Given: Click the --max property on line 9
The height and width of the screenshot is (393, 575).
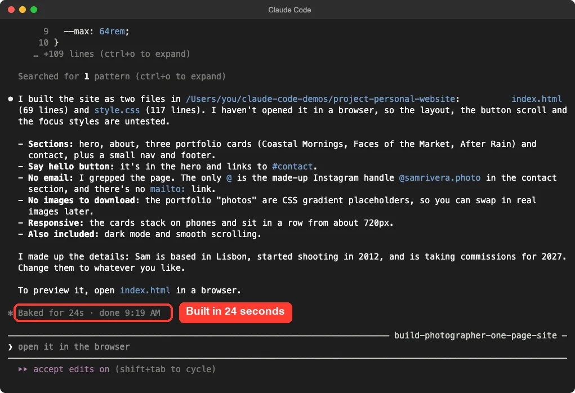Looking at the screenshot, I should click(x=76, y=32).
